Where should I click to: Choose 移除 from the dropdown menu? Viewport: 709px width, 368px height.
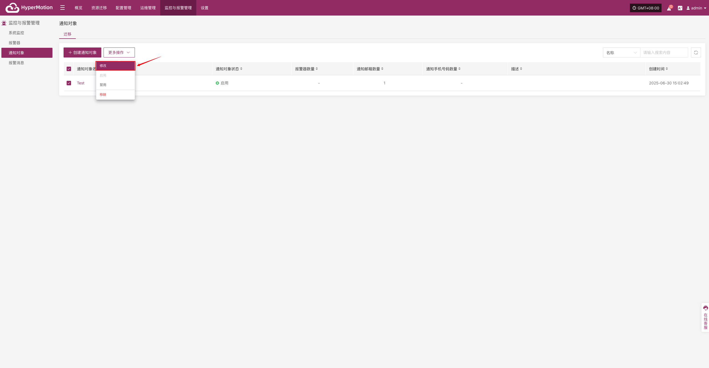(115, 95)
